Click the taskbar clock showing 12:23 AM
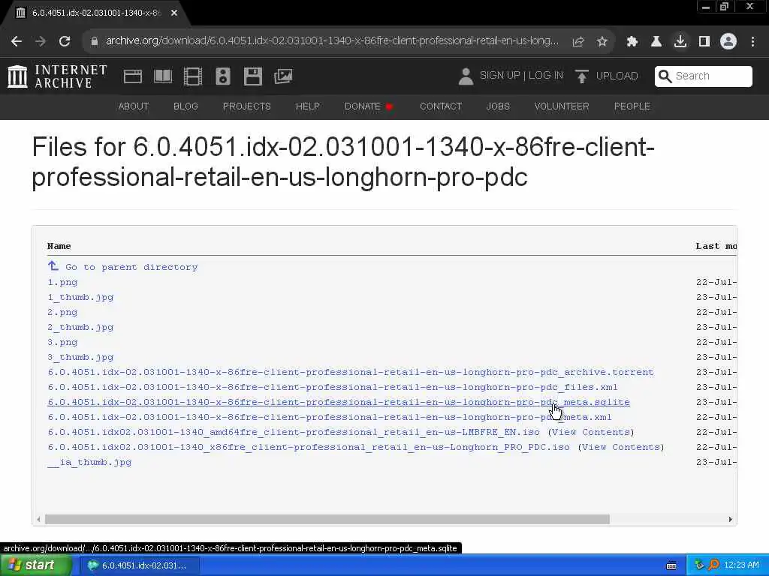 pyautogui.click(x=741, y=565)
